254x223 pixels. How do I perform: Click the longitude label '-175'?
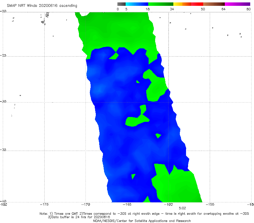click(x=44, y=204)
